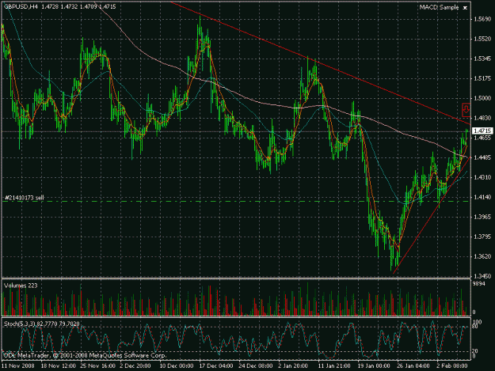Viewport: 495px width, 371px height.
Task: Click the 10 Dec 00:00 date label
Action: [x=177, y=366]
